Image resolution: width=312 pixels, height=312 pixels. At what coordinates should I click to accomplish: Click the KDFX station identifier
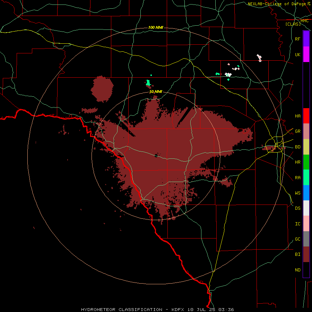coord(178,310)
